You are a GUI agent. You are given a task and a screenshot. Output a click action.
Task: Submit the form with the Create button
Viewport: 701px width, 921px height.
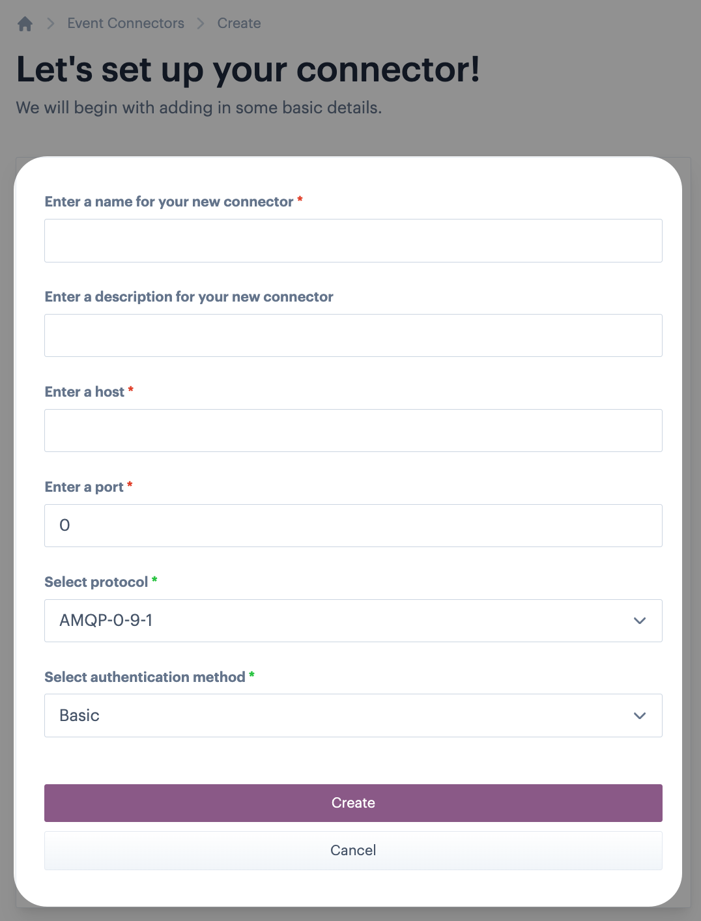tap(353, 803)
